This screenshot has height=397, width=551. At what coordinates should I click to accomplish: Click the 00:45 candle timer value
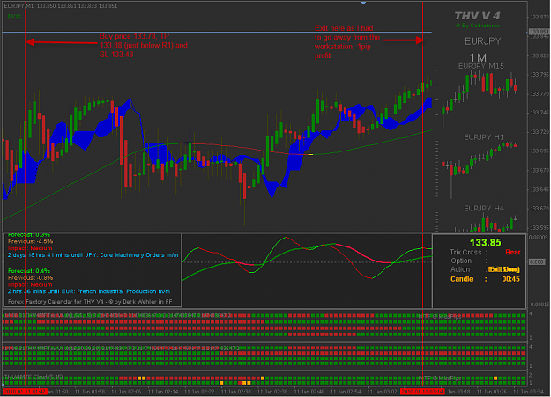(511, 279)
